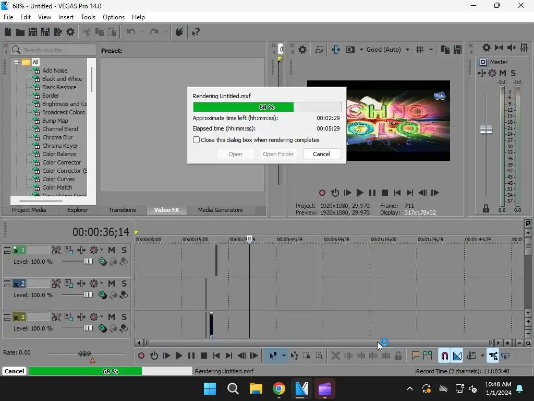Toggle close dialog when rendering completes checkbox
The image size is (534, 401).
tap(196, 140)
